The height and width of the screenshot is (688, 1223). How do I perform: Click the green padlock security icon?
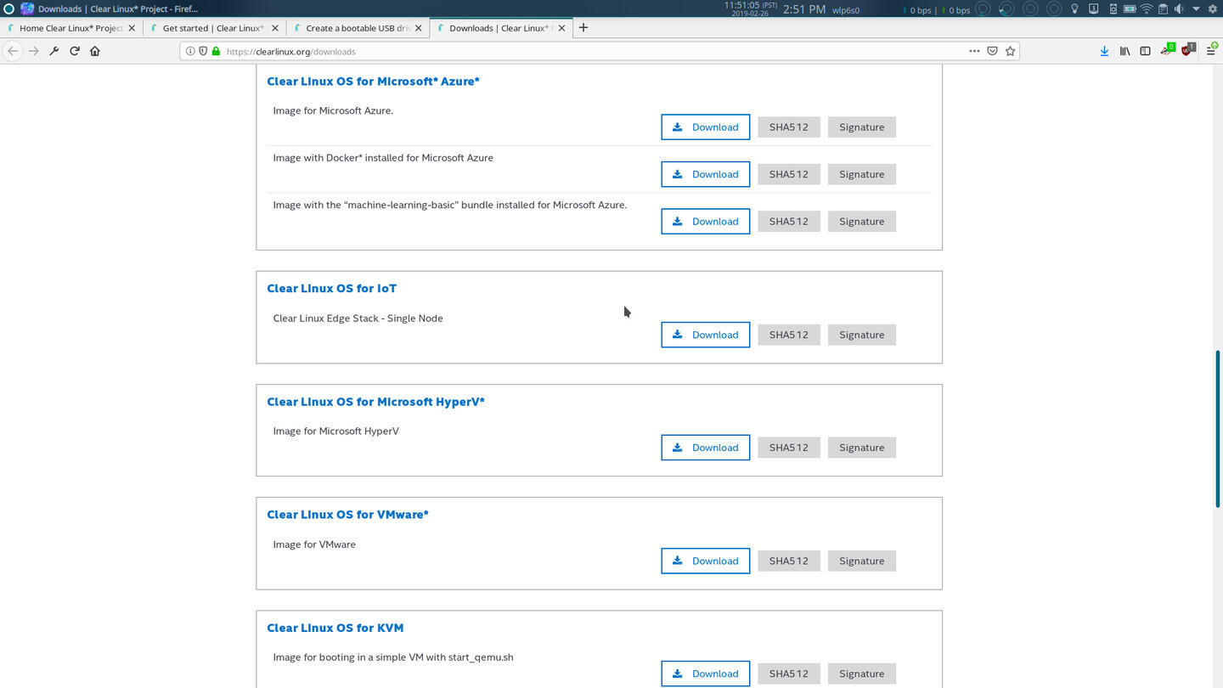(216, 51)
